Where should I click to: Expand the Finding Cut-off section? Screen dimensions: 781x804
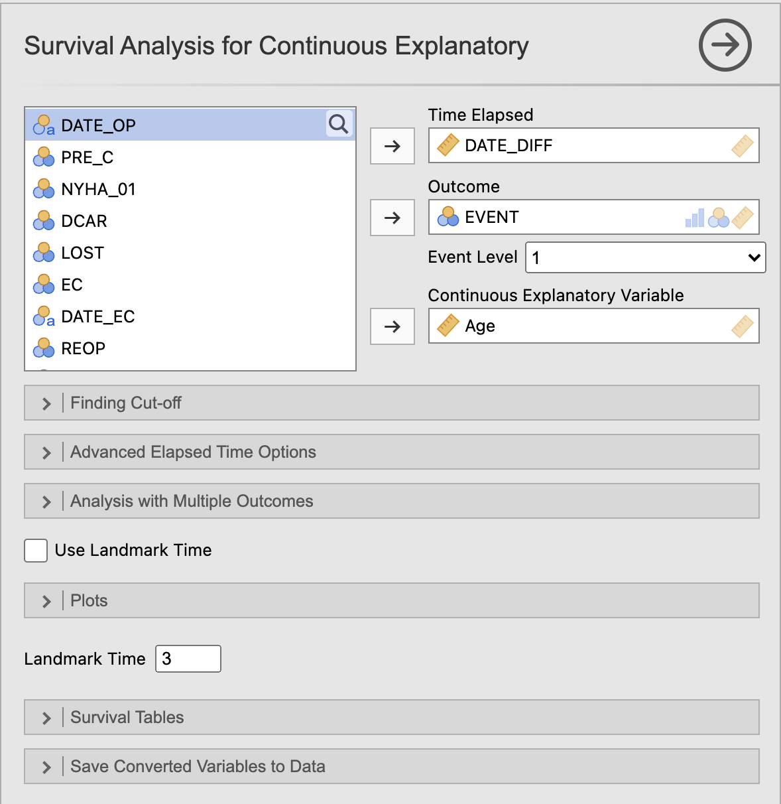click(392, 403)
